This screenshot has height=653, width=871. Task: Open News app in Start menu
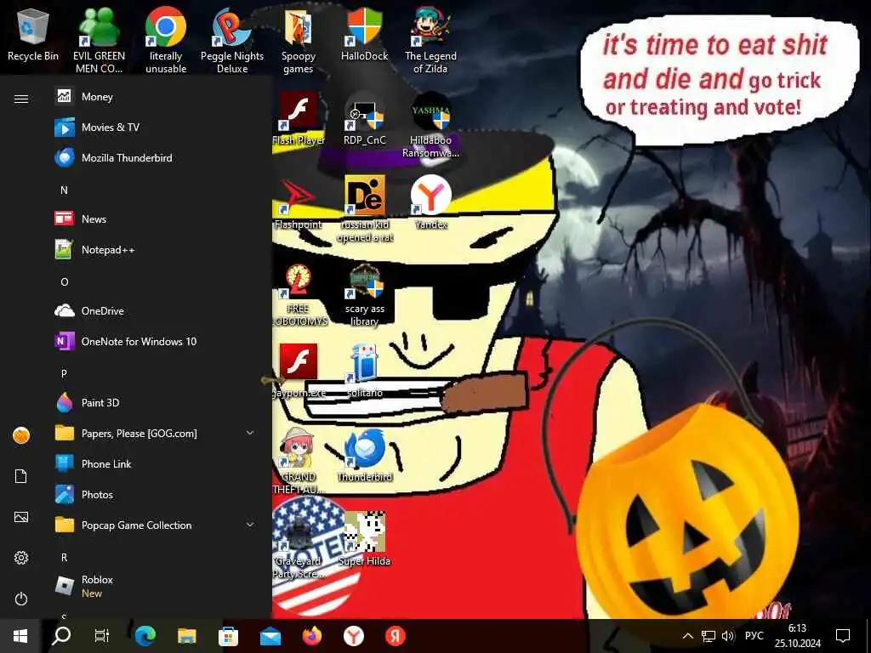tap(155, 219)
